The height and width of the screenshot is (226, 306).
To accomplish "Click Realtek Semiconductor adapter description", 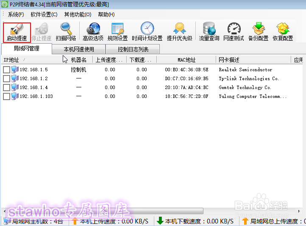I will pos(245,70).
